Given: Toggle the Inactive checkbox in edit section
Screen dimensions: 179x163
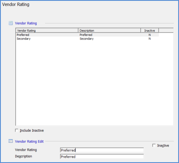Looking at the screenshot, I should click(154, 145).
